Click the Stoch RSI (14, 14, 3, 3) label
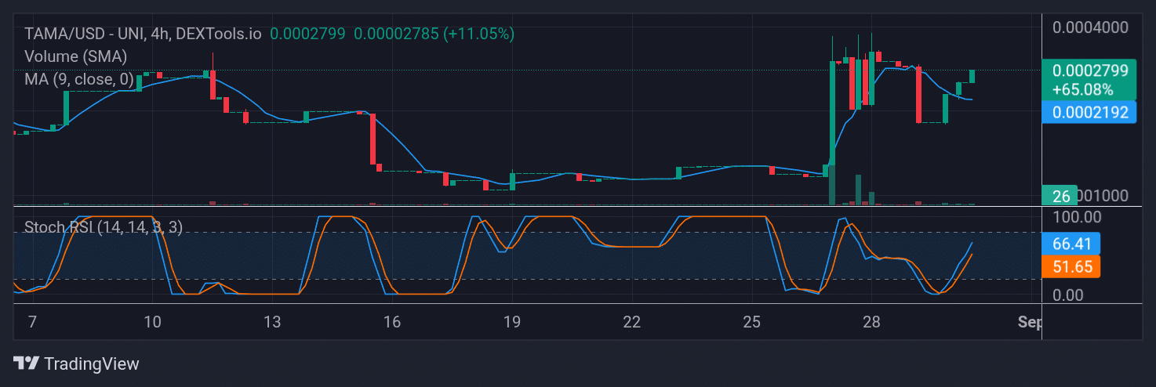The height and width of the screenshot is (387, 1156). pos(104,227)
